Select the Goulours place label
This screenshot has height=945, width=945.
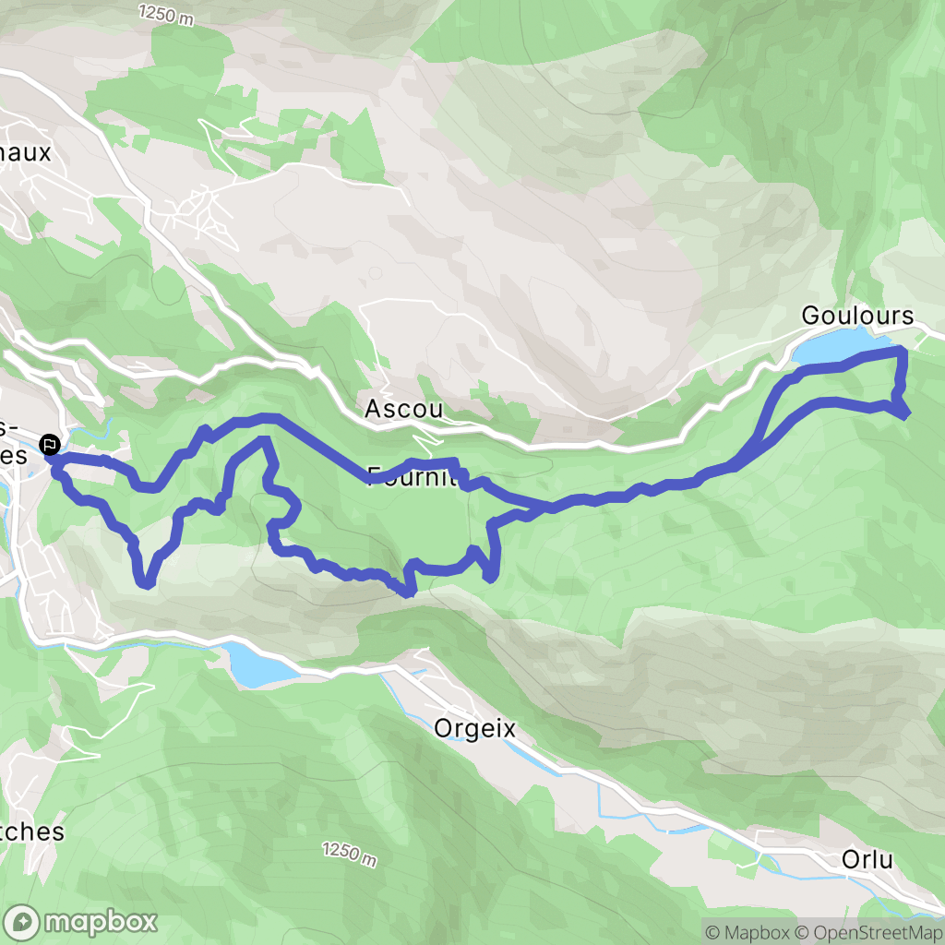[x=857, y=316]
